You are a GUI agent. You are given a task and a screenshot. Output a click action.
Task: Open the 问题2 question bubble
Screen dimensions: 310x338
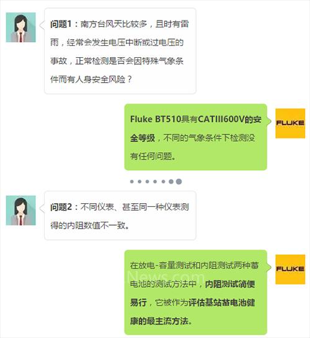click(x=120, y=216)
